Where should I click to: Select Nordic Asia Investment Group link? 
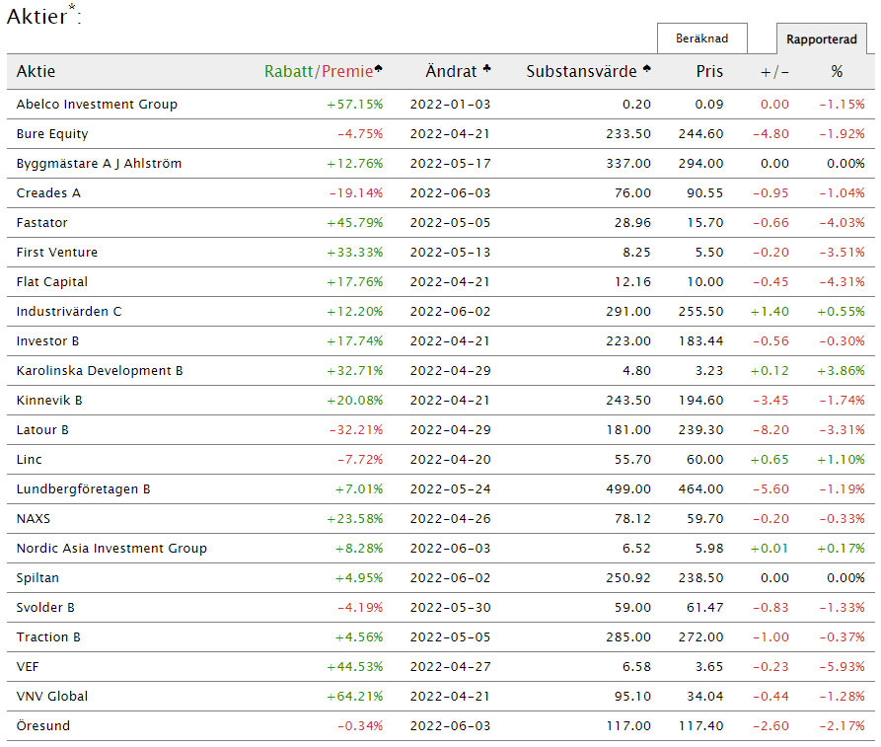(111, 549)
